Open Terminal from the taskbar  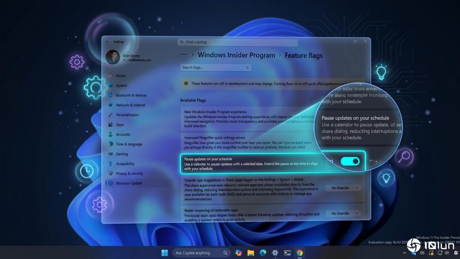(x=287, y=253)
